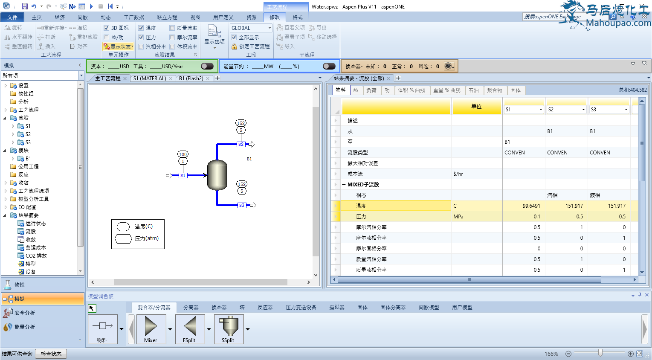Toggle the economics 资本 USD switch
Screen dimensions: 652x360
coord(207,66)
